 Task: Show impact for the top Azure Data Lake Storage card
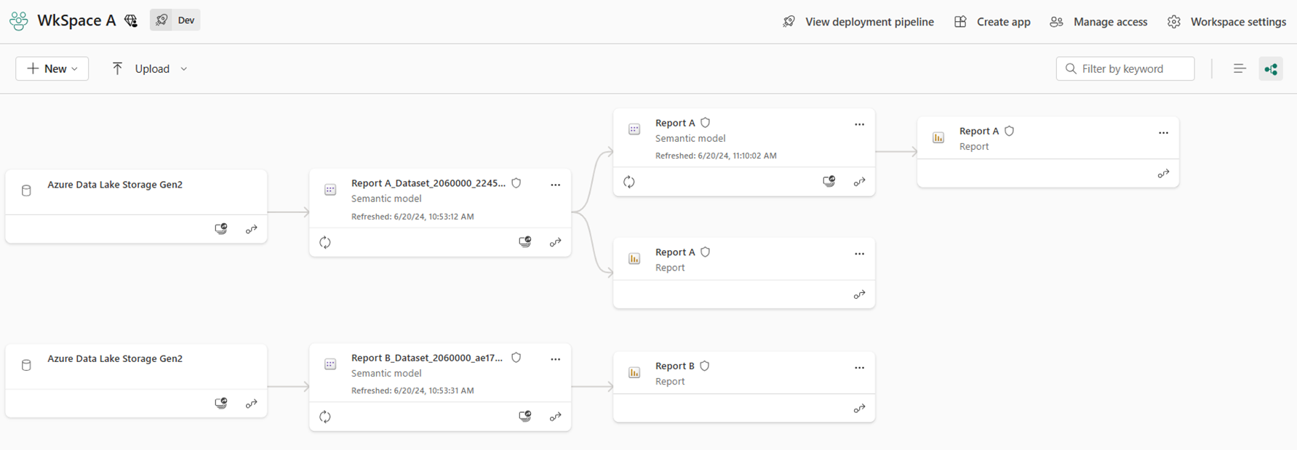point(221,229)
